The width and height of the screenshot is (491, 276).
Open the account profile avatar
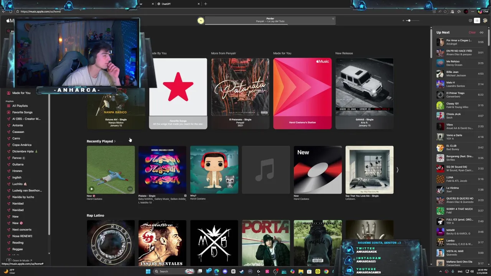coord(485,21)
